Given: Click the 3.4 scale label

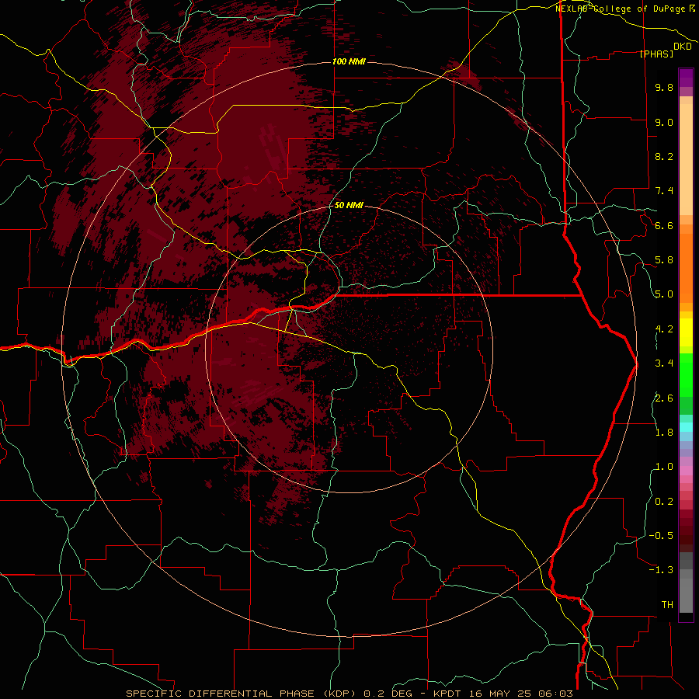Looking at the screenshot, I should (x=664, y=363).
